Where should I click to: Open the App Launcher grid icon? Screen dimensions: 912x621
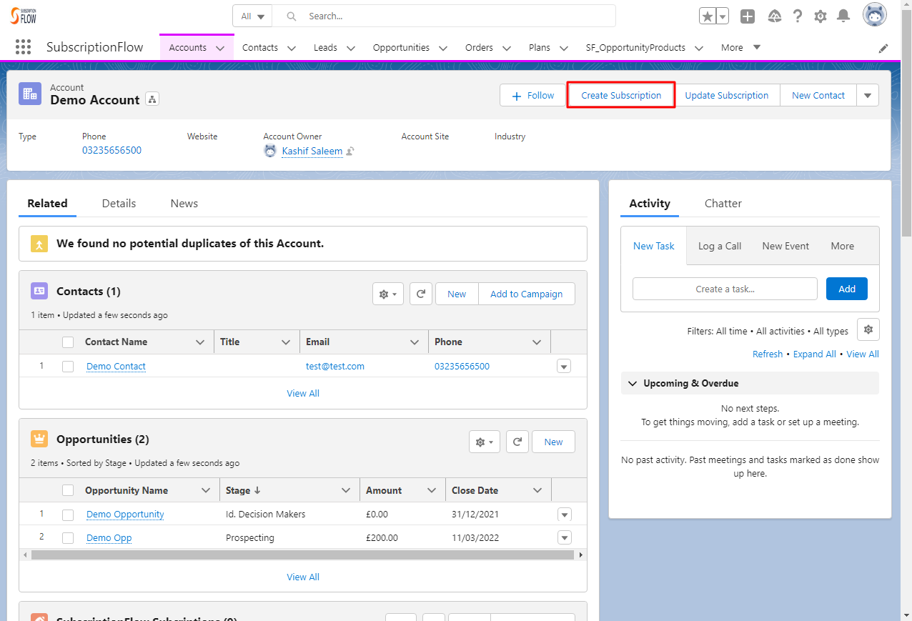(x=23, y=46)
